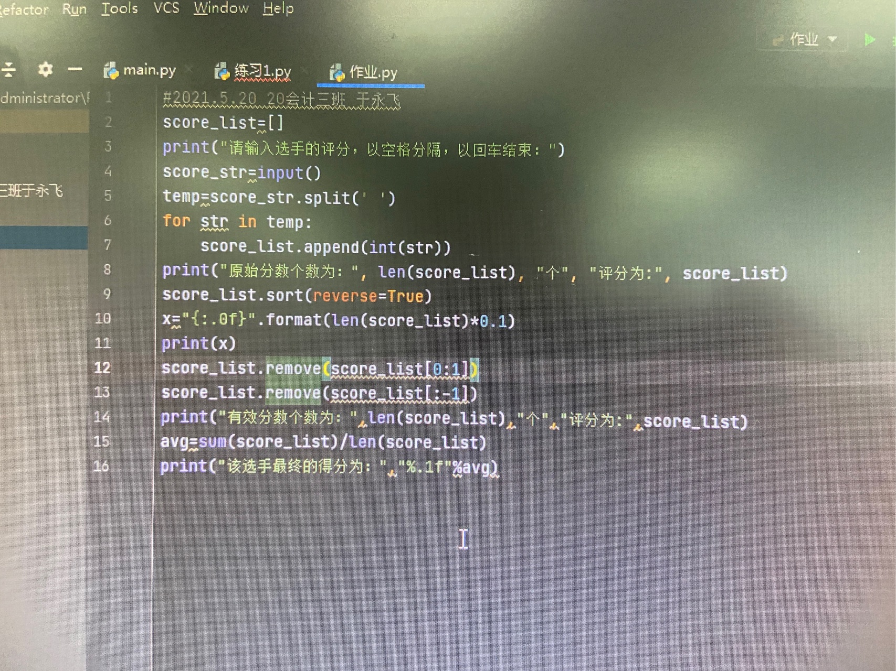Open the Window menu
Image resolution: width=896 pixels, height=671 pixels.
(221, 8)
